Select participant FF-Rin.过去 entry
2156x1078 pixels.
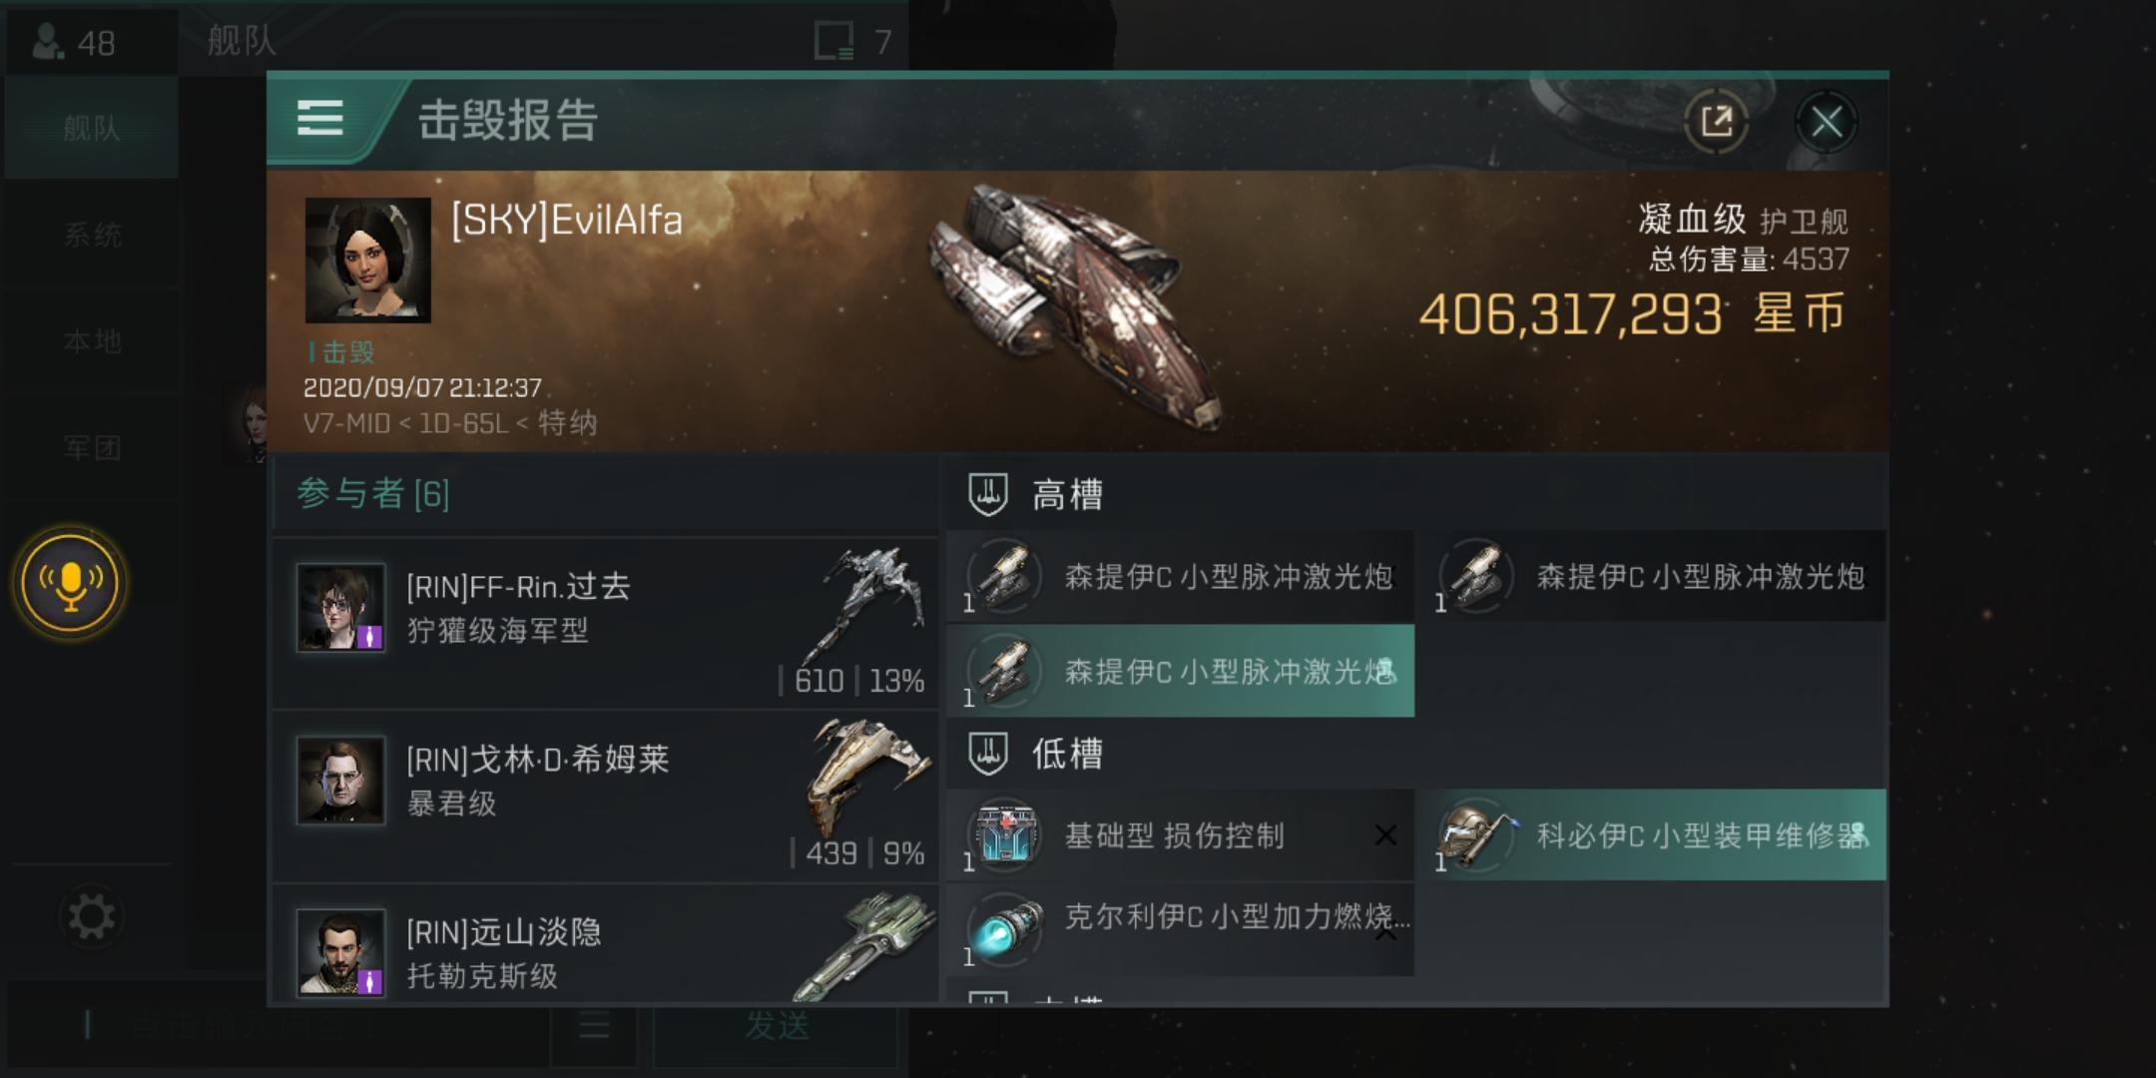(x=605, y=623)
